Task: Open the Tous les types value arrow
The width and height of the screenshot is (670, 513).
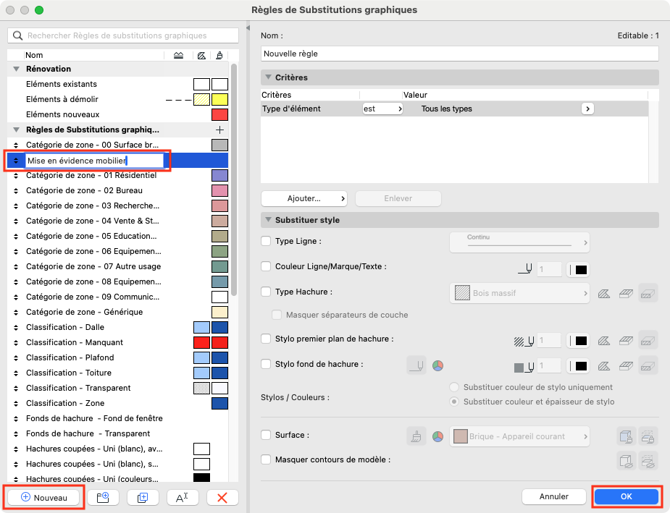Action: [587, 109]
